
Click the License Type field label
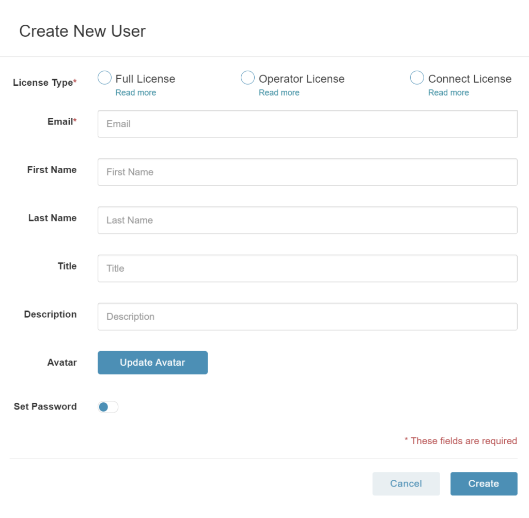point(45,83)
